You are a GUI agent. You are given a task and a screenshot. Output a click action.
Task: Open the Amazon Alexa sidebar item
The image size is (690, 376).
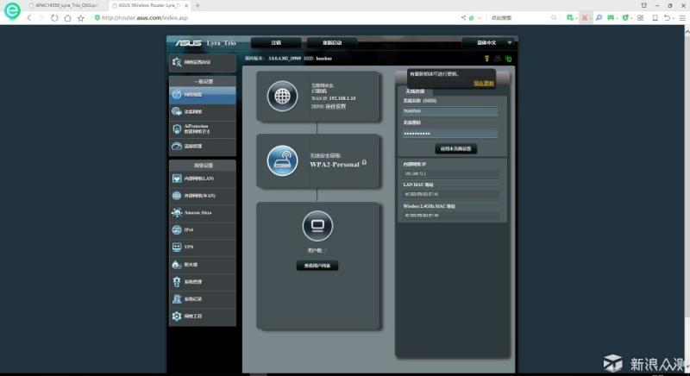[x=202, y=213]
